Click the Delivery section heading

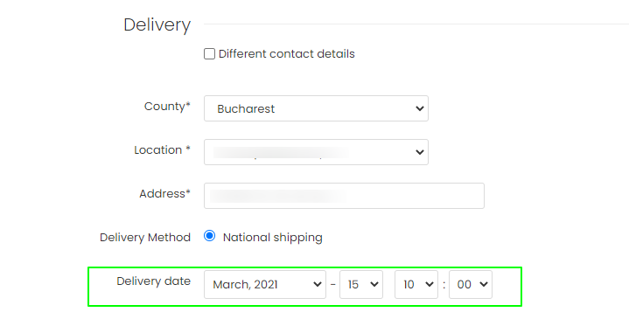157,24
